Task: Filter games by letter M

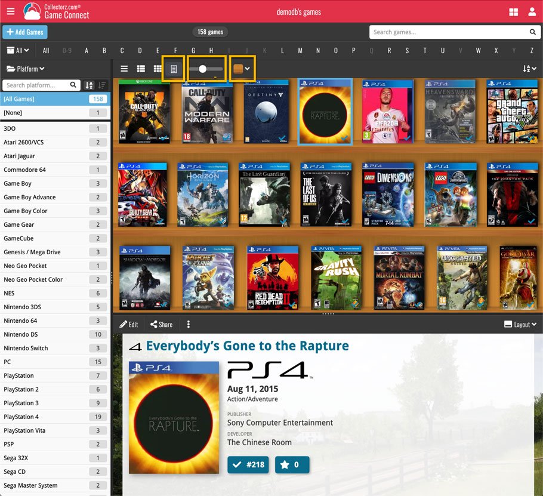Action: (x=300, y=51)
